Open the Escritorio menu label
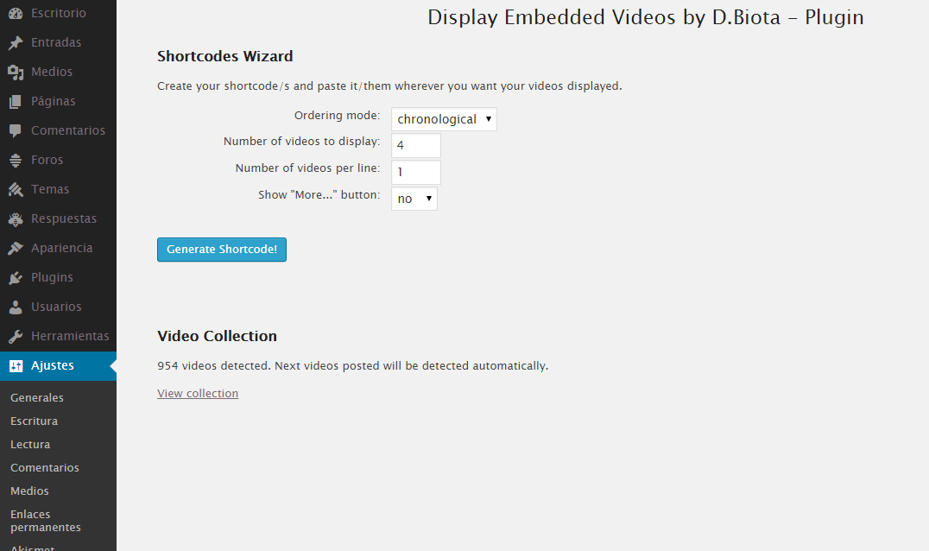The width and height of the screenshot is (929, 551). pos(59,13)
